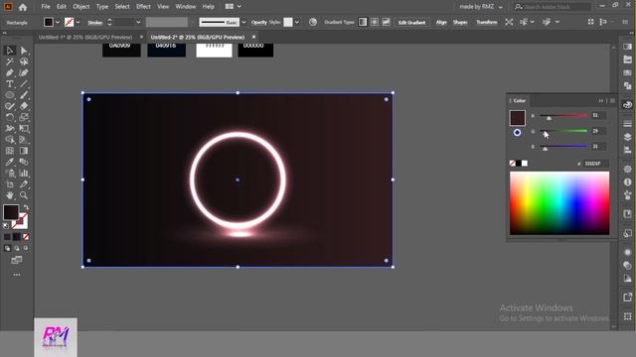
Task: Click the Opacity link in the control bar
Action: [x=258, y=22]
